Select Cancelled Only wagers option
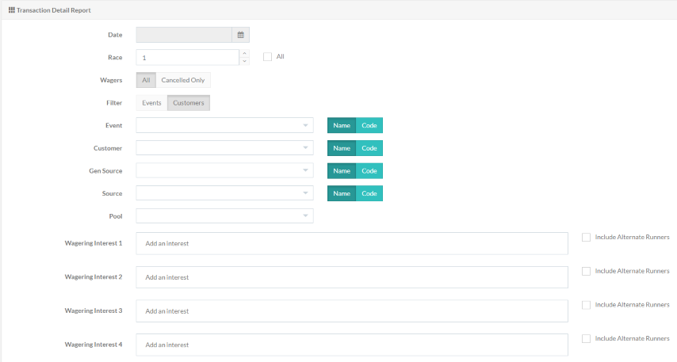The width and height of the screenshot is (677, 362). click(183, 80)
